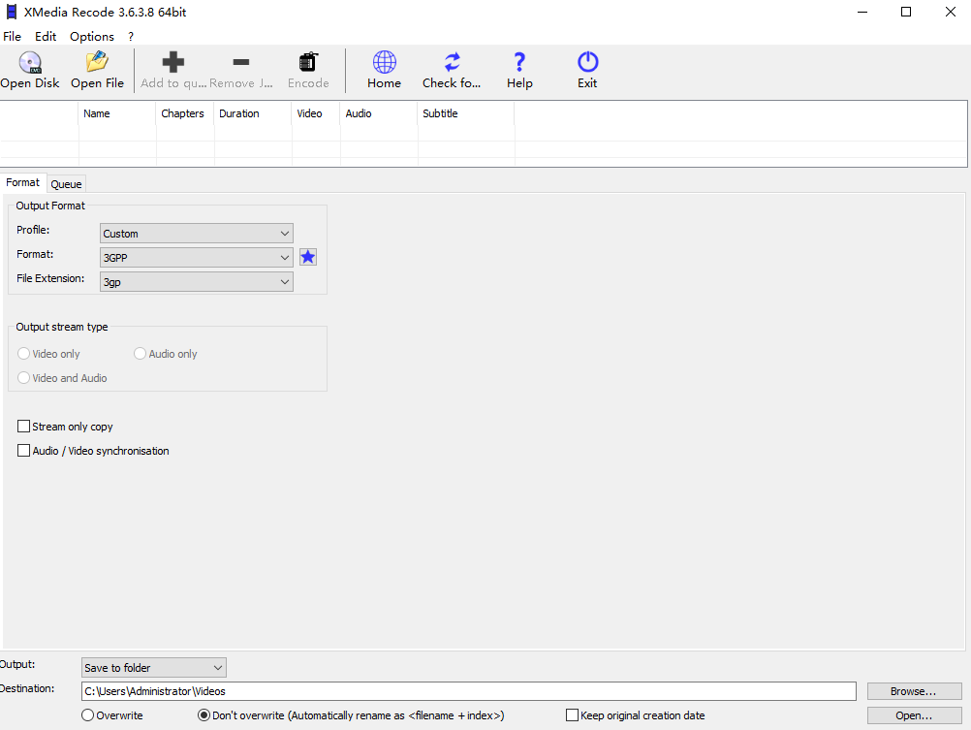Expand the File Extension dropdown showing 3gp
Viewport: 971px width, 730px height.
[x=197, y=281]
